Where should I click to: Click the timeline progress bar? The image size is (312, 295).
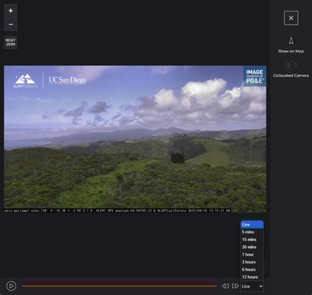120,284
